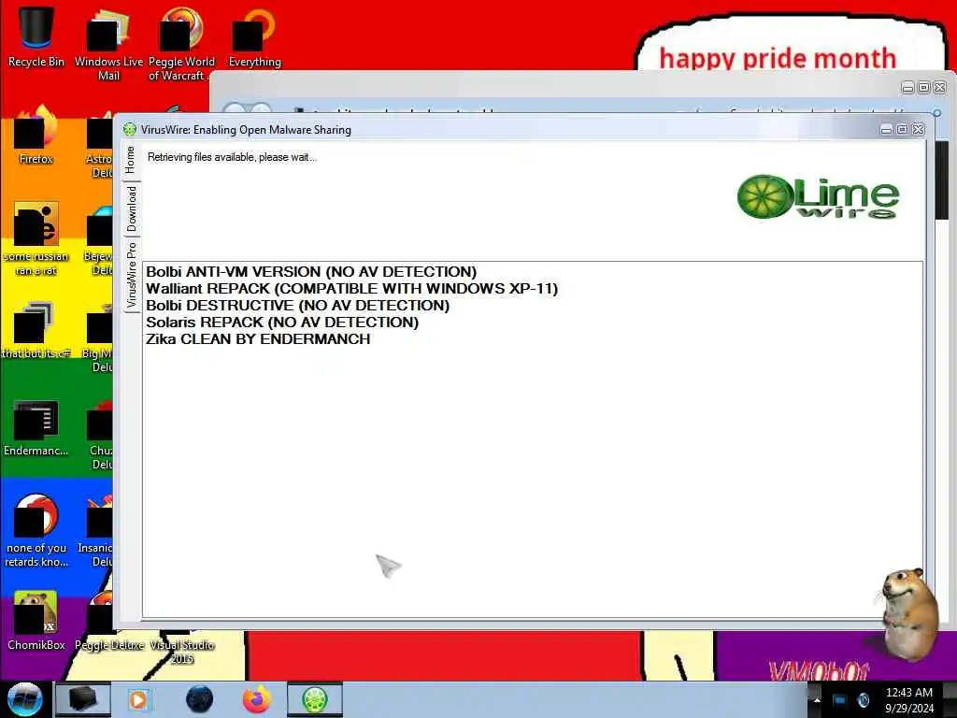Open 'none of you' desktop icon
Screen dimensions: 957x718
36,531
